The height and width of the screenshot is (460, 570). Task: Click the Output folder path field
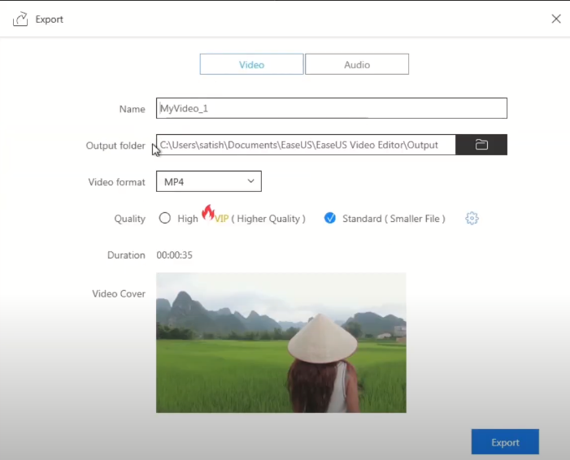pos(306,145)
